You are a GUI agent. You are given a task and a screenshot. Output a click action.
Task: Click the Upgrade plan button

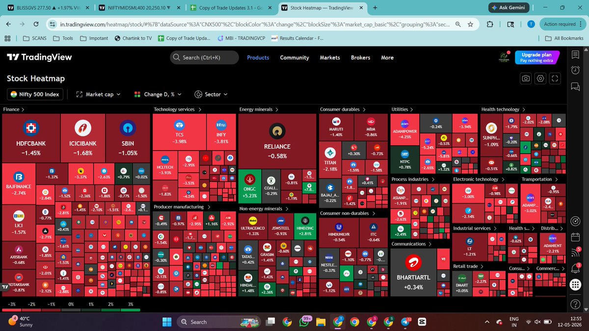[536, 57]
